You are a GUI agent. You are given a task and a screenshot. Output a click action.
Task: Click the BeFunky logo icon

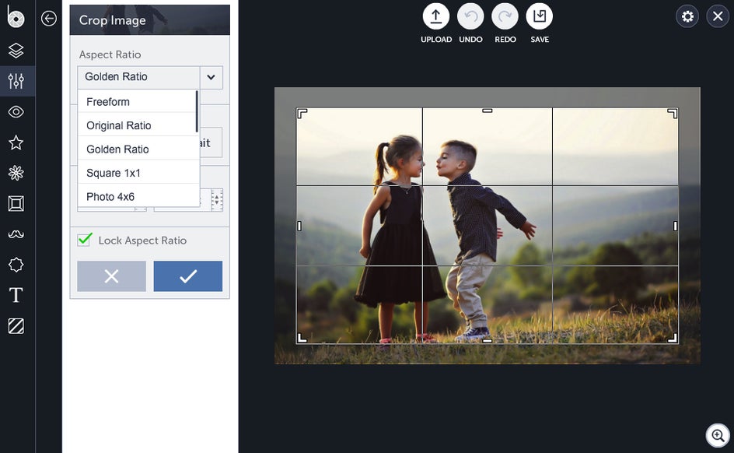(x=16, y=16)
